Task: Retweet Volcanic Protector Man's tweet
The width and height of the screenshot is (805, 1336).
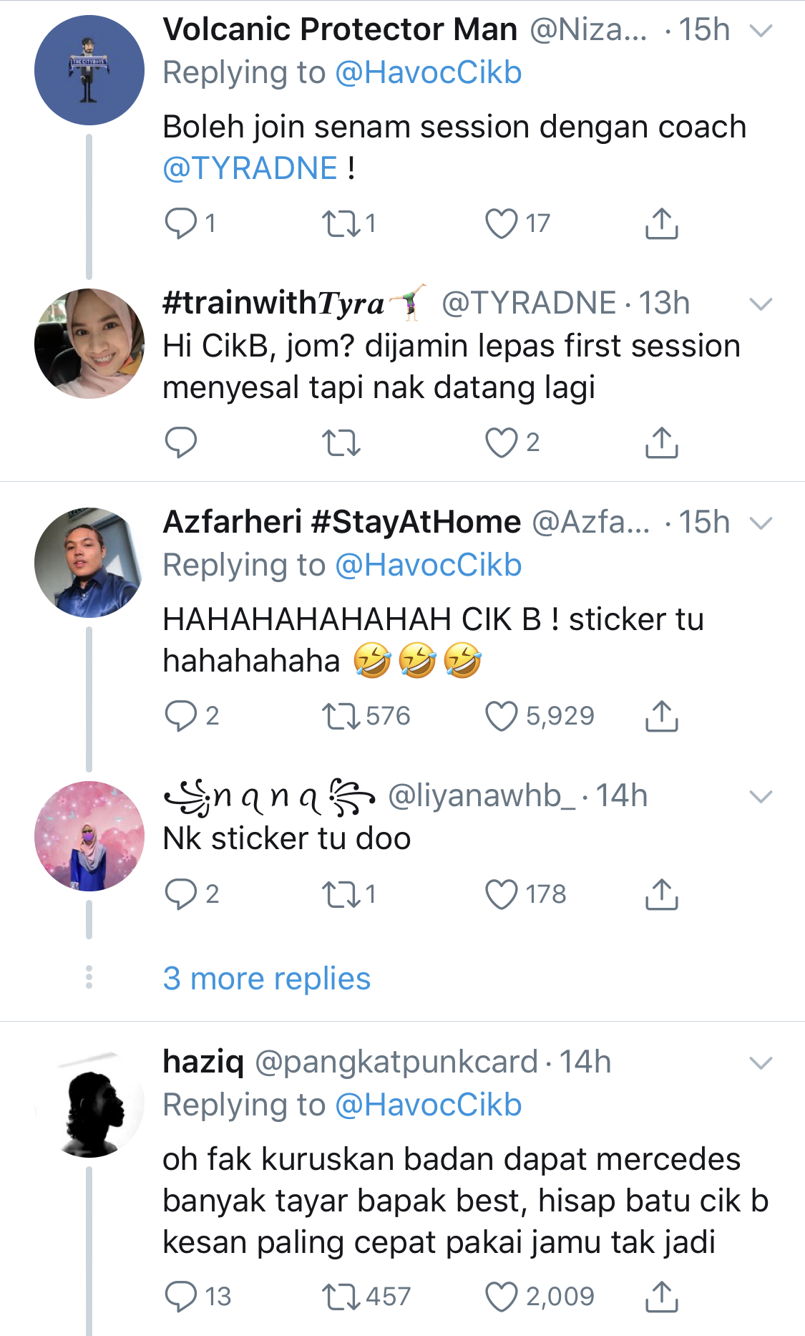Action: pyautogui.click(x=341, y=223)
